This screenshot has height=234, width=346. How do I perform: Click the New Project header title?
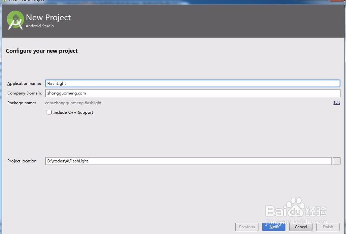(48, 17)
